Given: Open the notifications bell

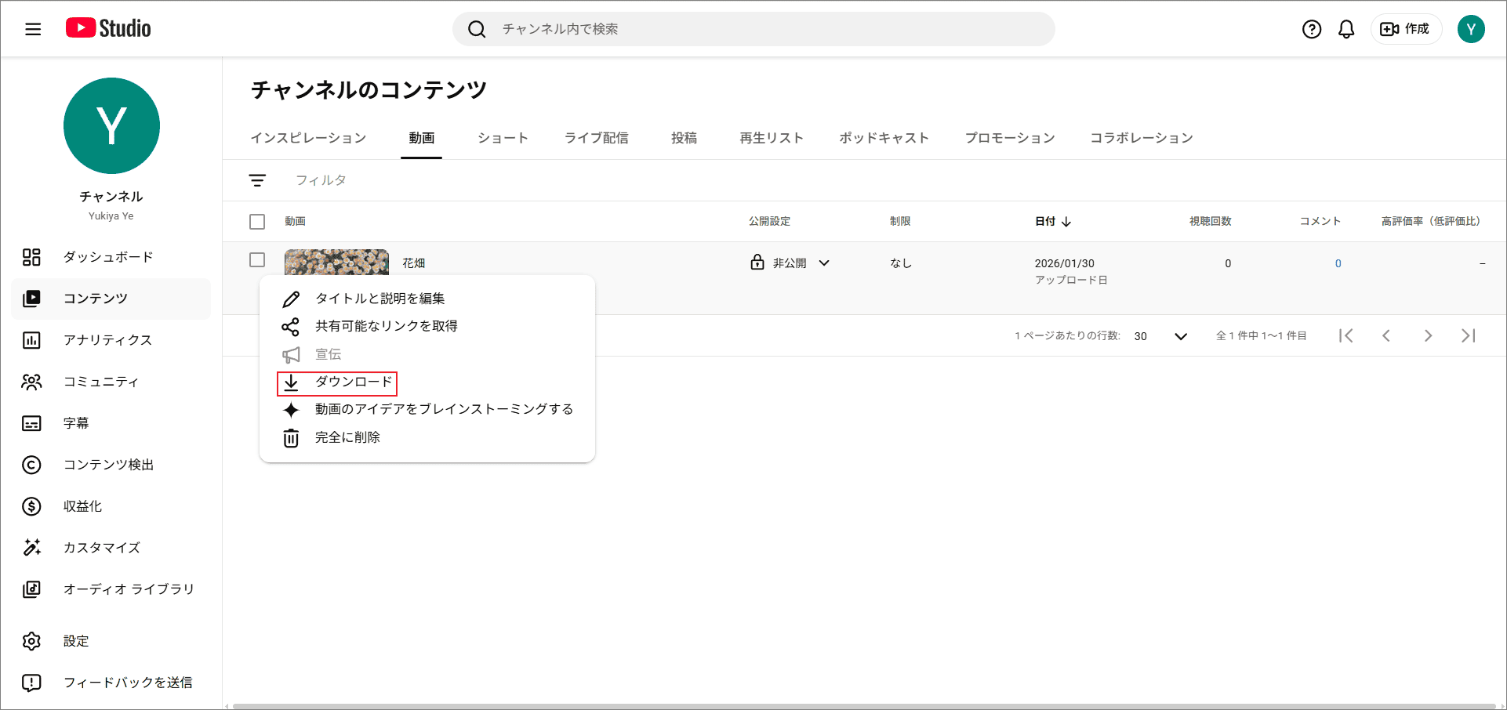Looking at the screenshot, I should (x=1346, y=29).
